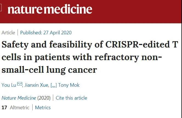The image size is (182, 118).
Task: Click Cite this article
Action: [x=71, y=98]
